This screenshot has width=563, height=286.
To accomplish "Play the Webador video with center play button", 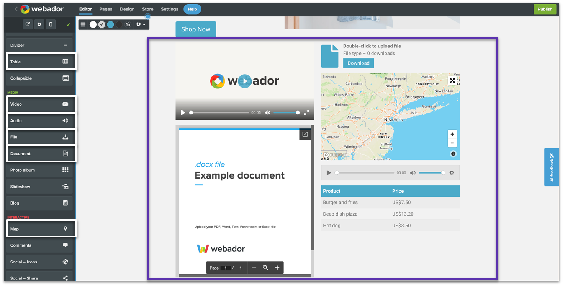I will [245, 81].
